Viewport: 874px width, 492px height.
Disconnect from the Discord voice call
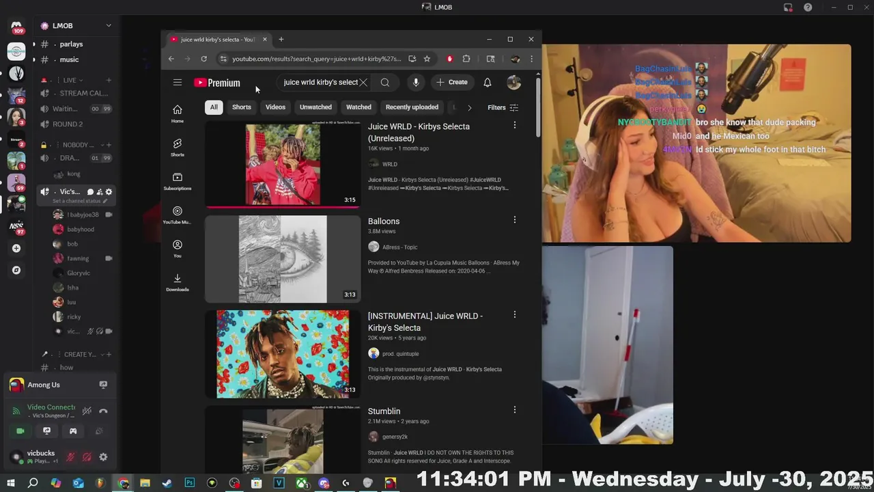point(103,411)
